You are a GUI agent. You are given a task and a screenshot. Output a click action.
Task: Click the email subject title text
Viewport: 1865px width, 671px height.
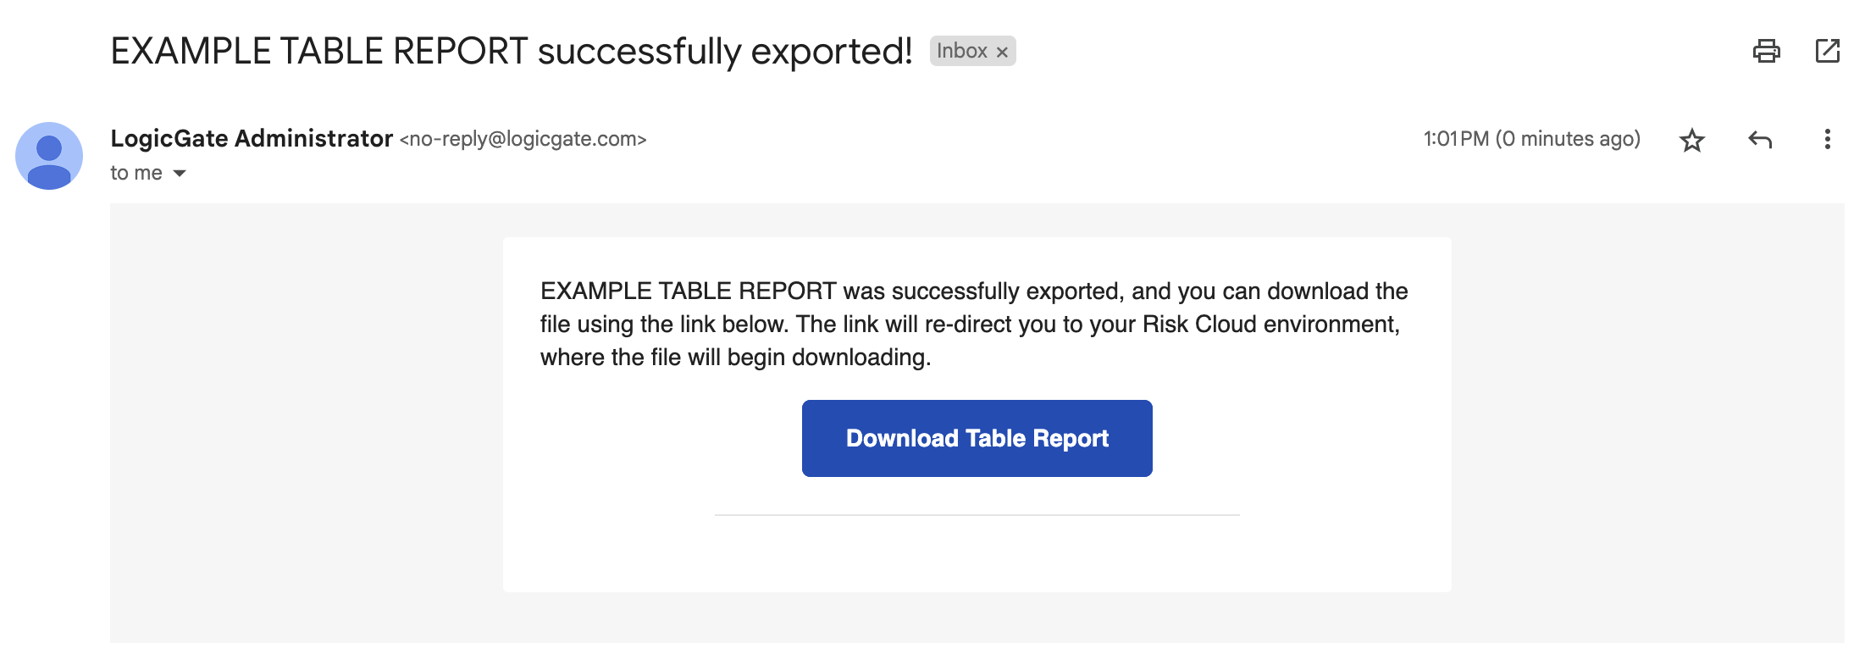pyautogui.click(x=512, y=51)
